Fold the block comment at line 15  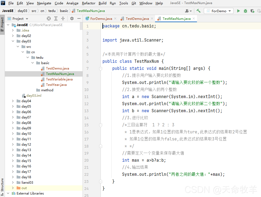tap(101, 125)
